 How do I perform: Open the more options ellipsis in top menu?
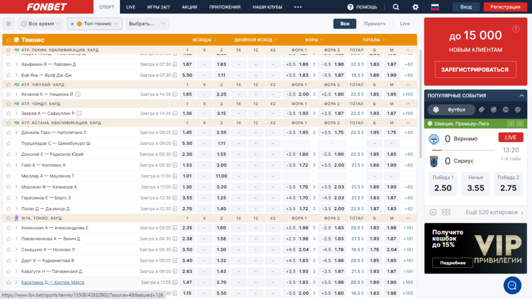pos(298,7)
